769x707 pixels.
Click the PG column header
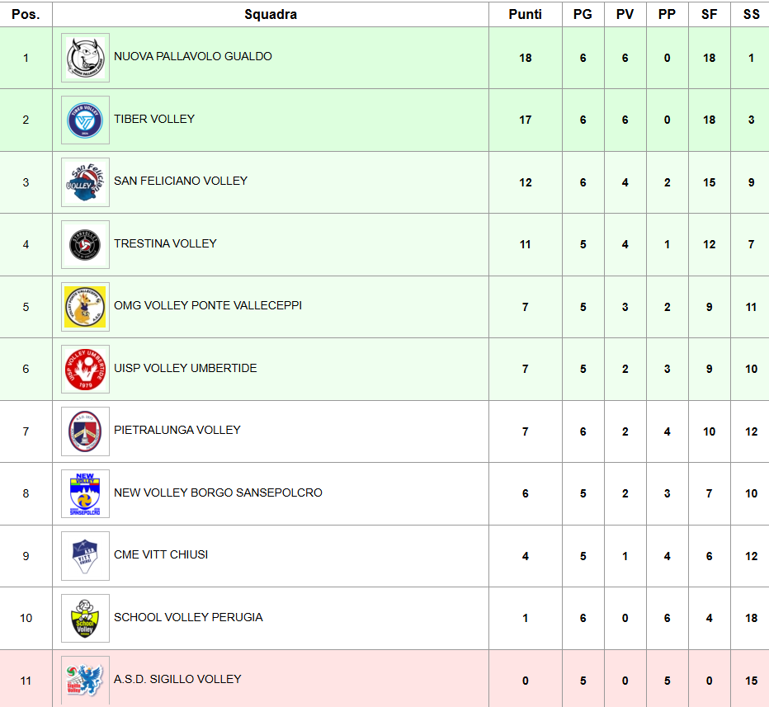point(583,14)
